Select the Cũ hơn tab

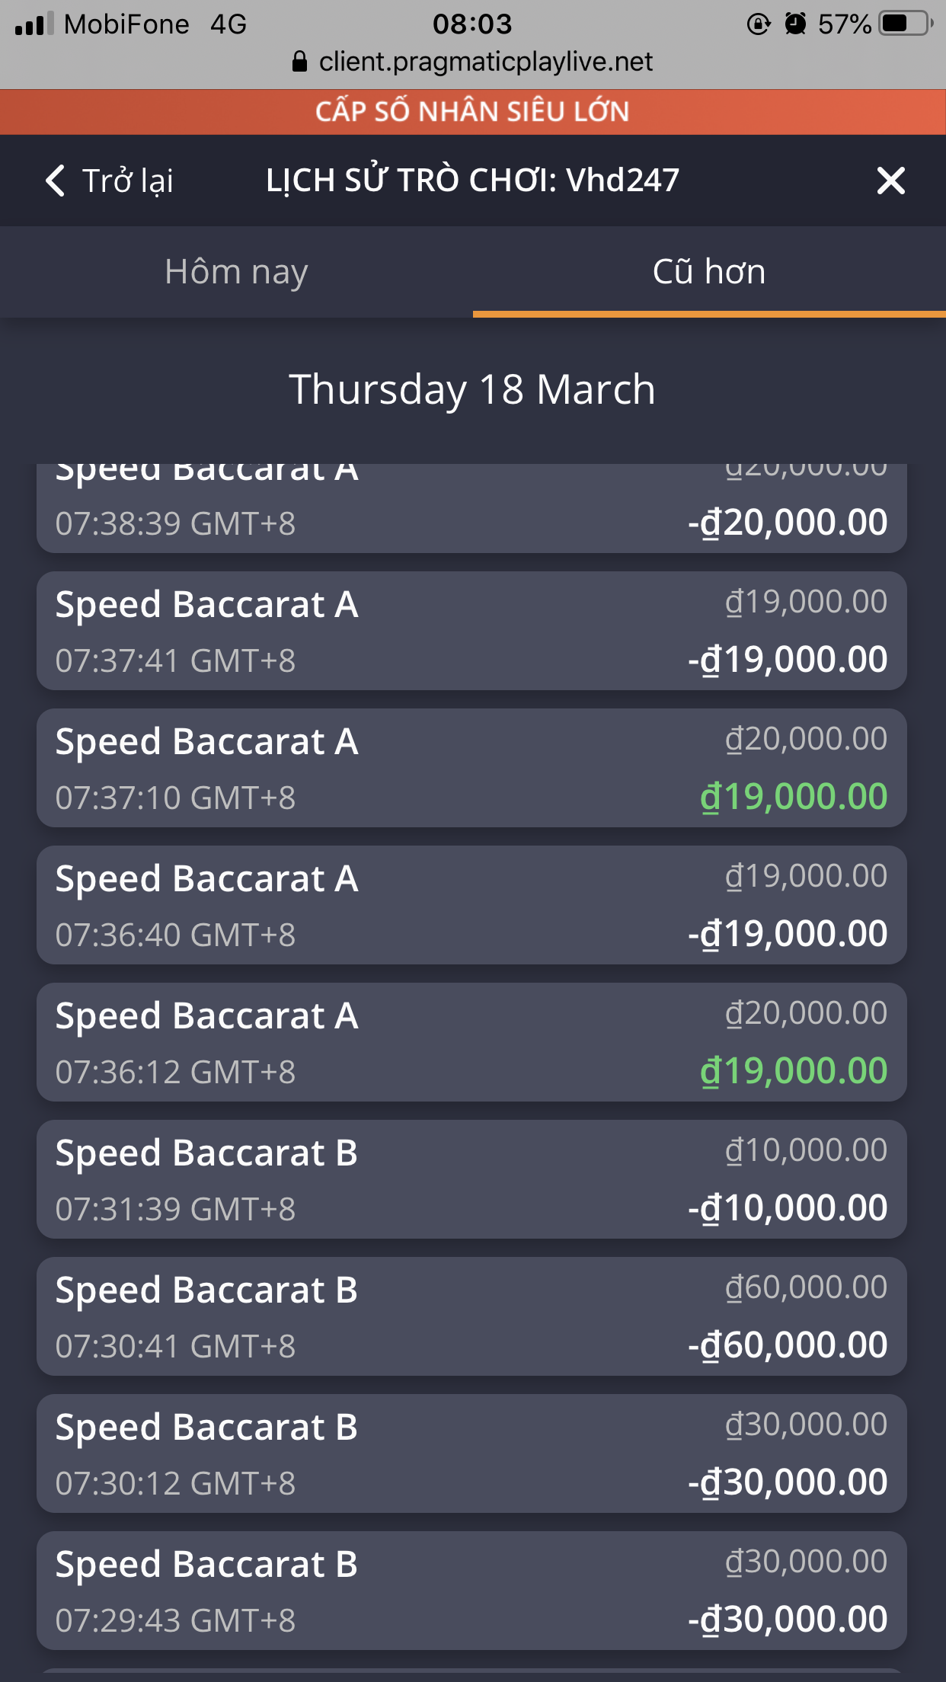click(708, 272)
